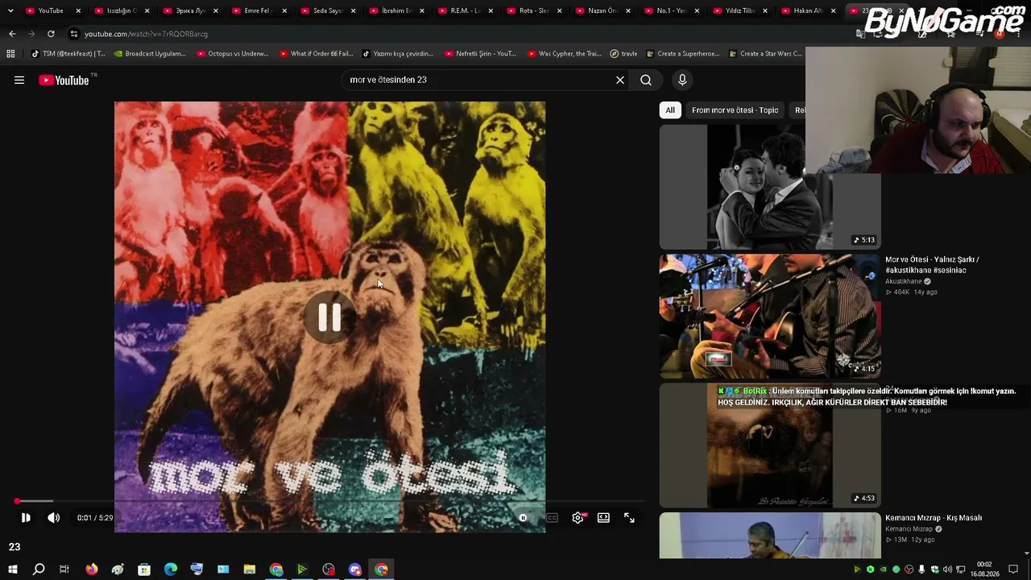Open the Kış Masalı video thumbnail
Image resolution: width=1031 pixels, height=580 pixels.
click(x=770, y=535)
